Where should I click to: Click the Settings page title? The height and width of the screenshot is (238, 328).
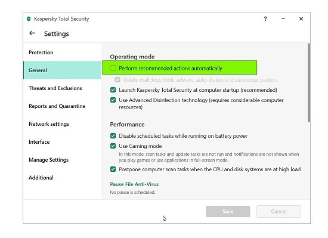[x=57, y=33]
